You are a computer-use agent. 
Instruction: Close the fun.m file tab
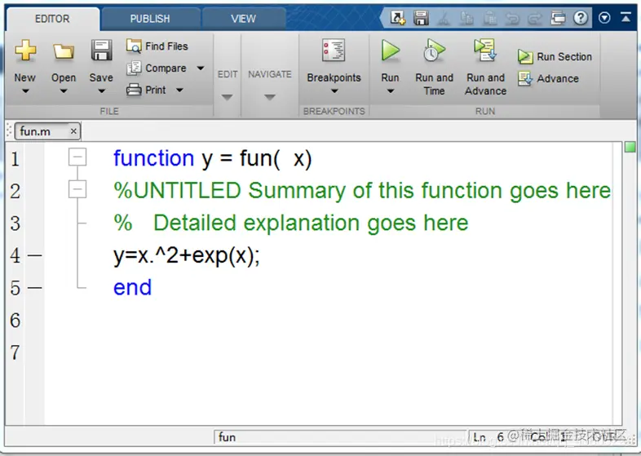[x=73, y=131]
